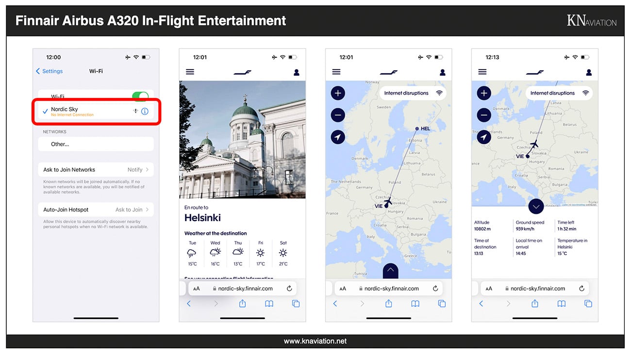Tap airplane marker on 12:01 map
Image resolution: width=631 pixels, height=354 pixels.
point(388,201)
